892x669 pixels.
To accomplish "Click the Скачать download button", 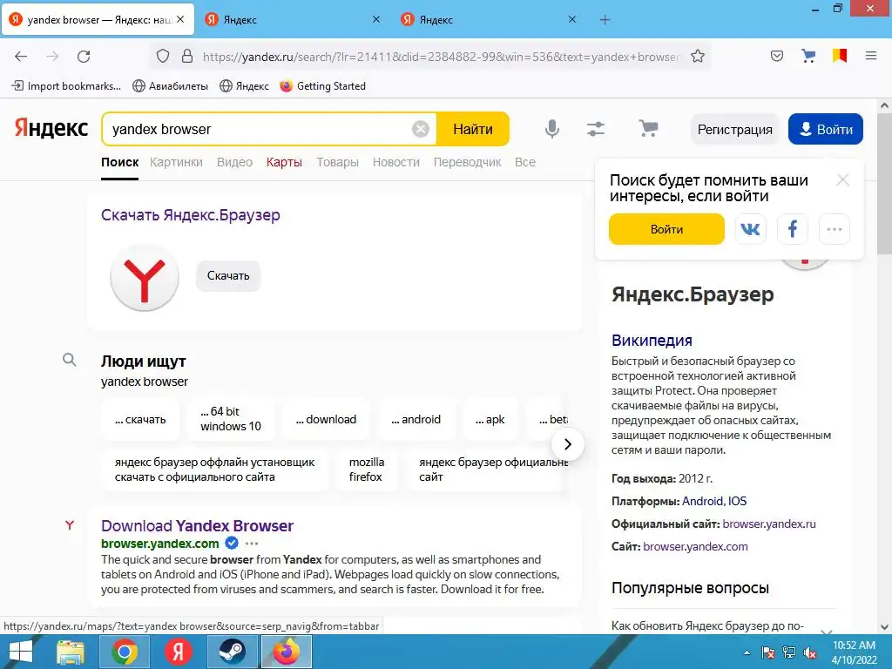I will 228,276.
